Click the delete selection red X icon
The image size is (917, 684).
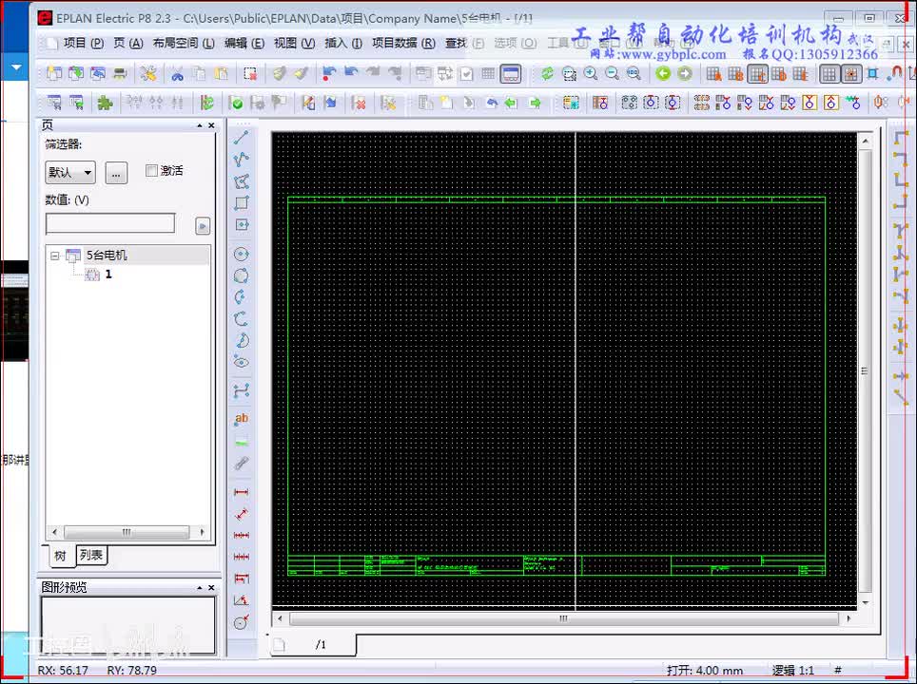251,74
